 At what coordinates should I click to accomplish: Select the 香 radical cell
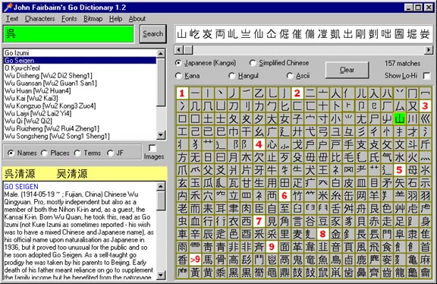[182, 260]
